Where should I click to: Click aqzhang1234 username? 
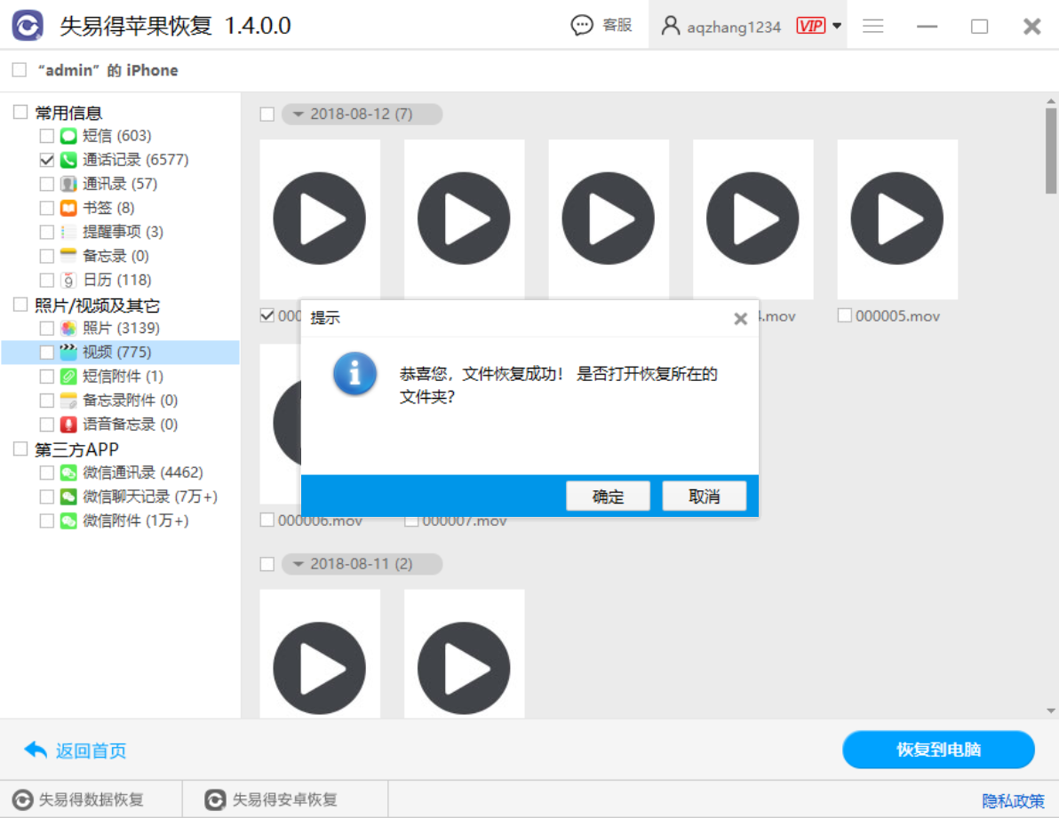coord(734,27)
